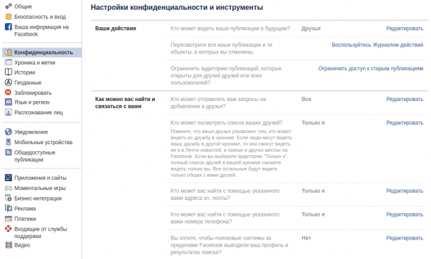Click the RSS icon for Общедоступные публикации
431x259 pixels.
8,152
